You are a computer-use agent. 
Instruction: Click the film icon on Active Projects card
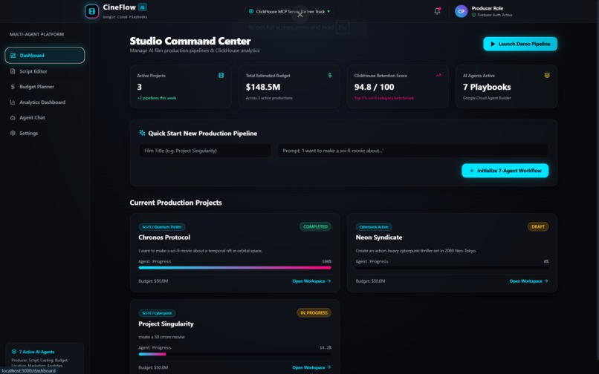221,76
